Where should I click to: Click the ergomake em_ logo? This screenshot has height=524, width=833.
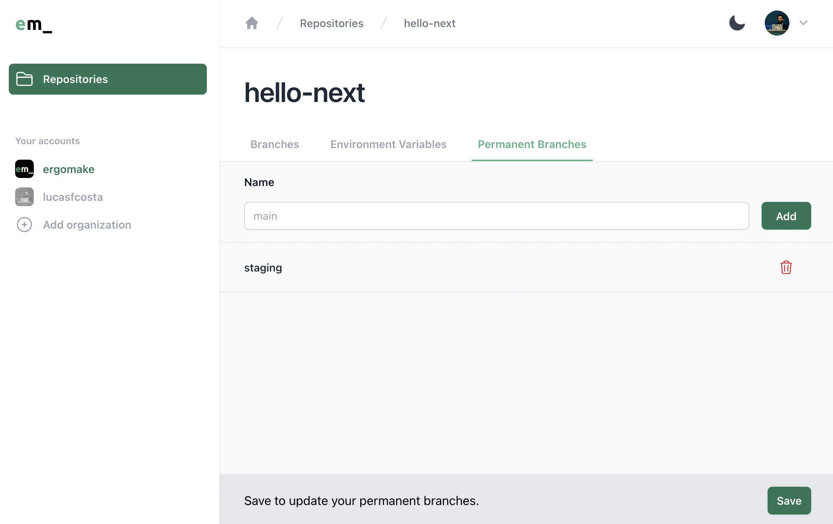[x=34, y=25]
